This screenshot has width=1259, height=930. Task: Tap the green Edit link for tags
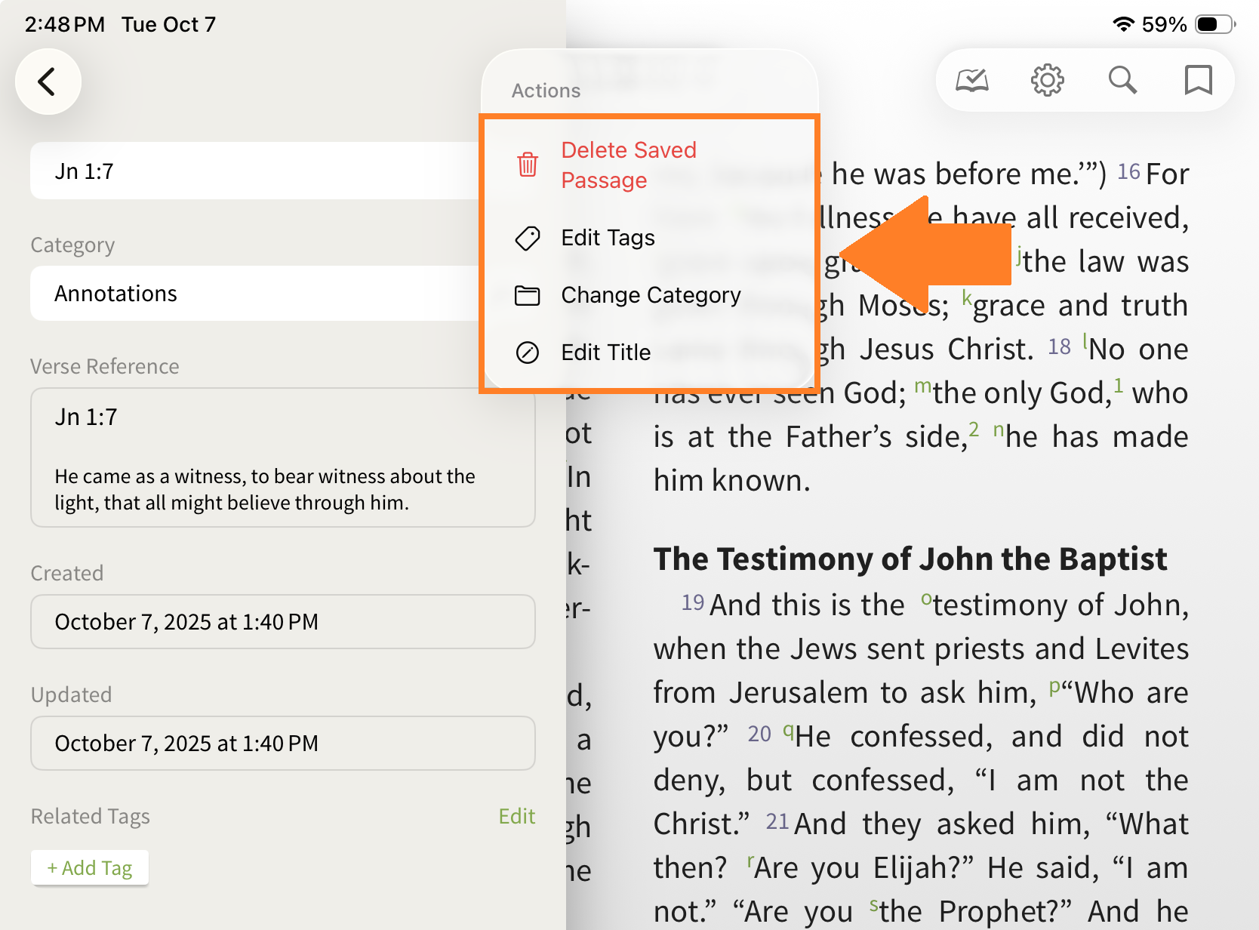pyautogui.click(x=516, y=816)
